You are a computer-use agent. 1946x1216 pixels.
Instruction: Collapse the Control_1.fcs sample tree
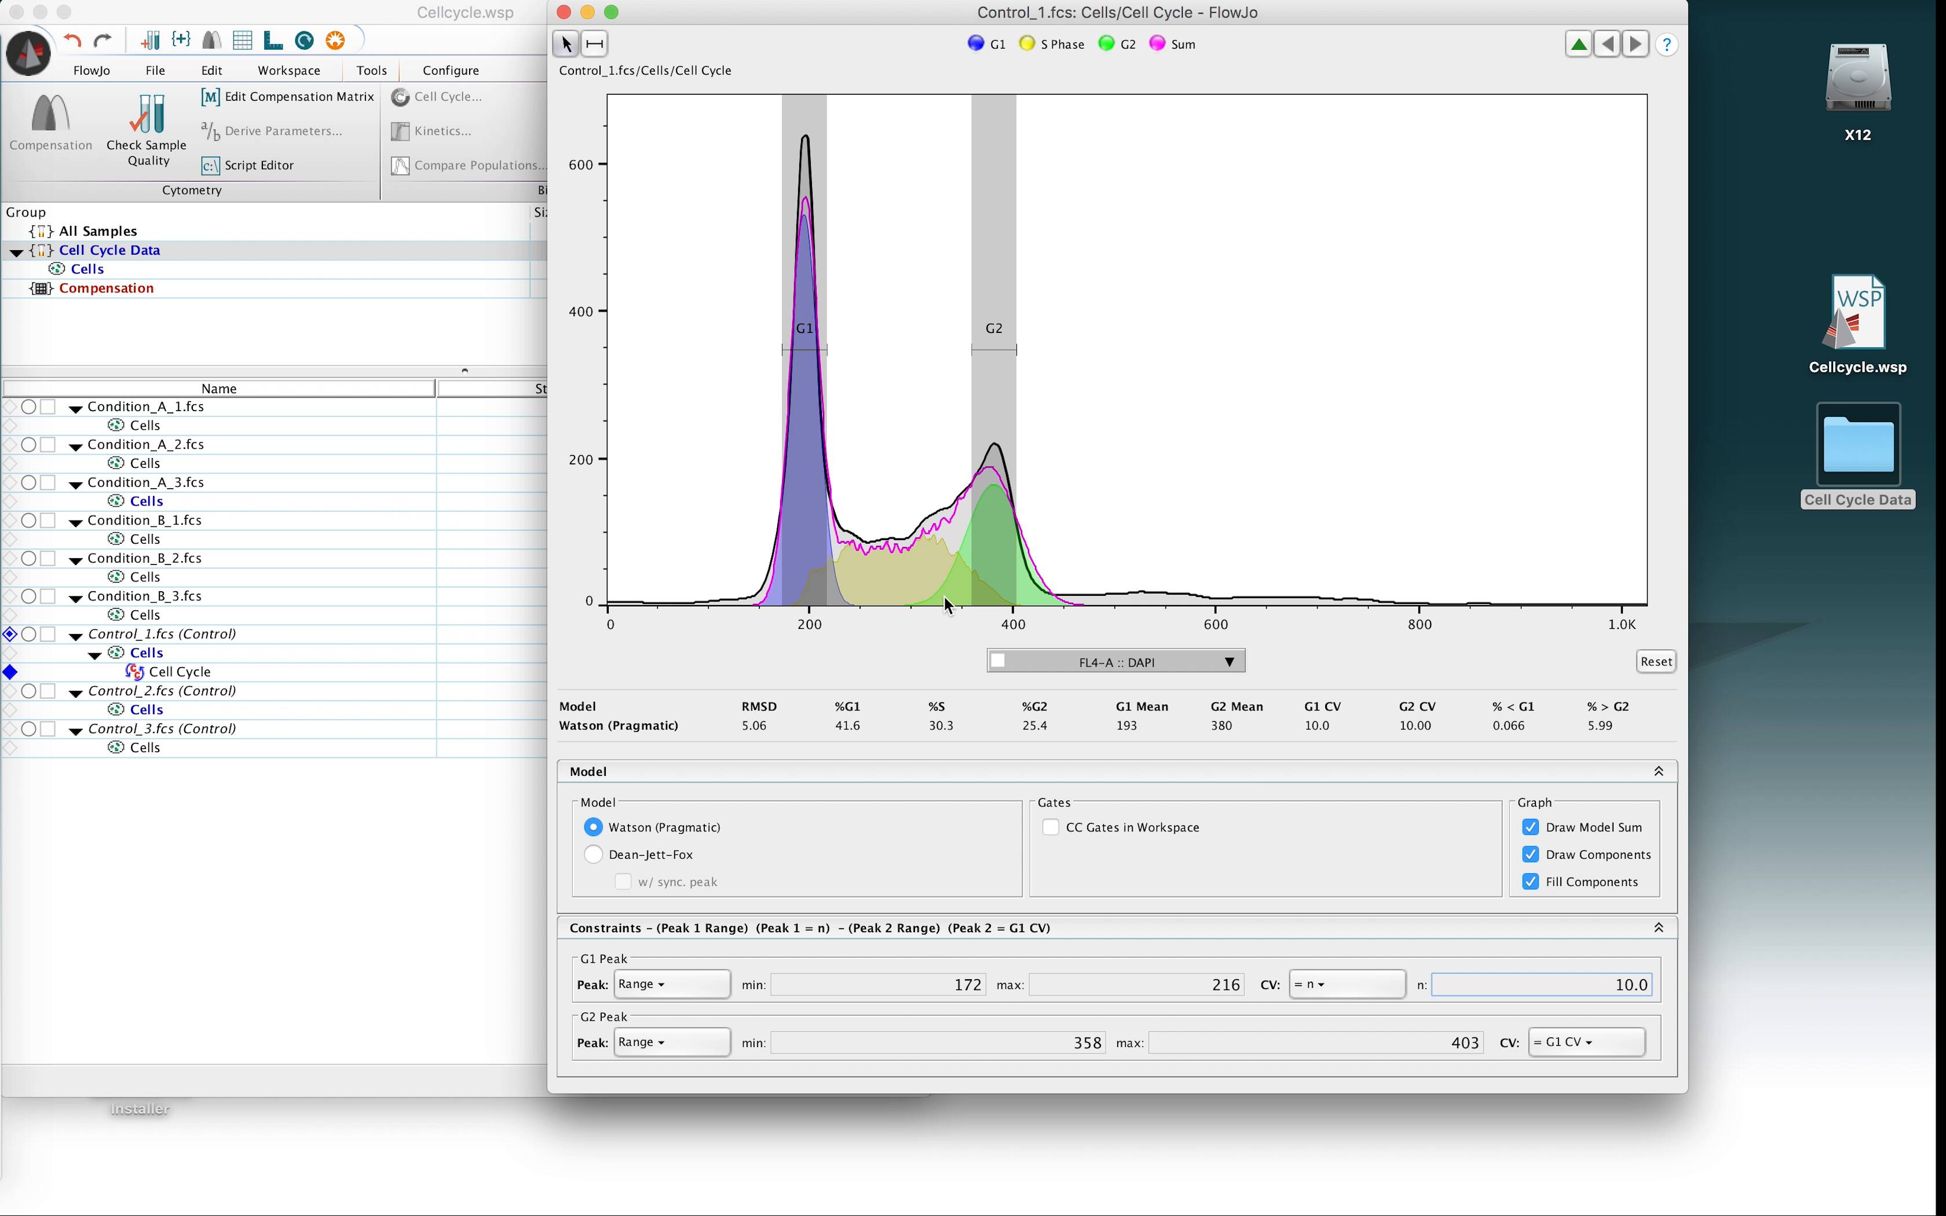[x=76, y=635]
